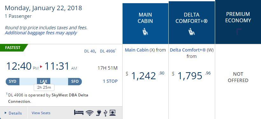Image resolution: width=261 pixels, height=119 pixels.
Task: Click the red arrow between flight times
Action: coord(41,66)
